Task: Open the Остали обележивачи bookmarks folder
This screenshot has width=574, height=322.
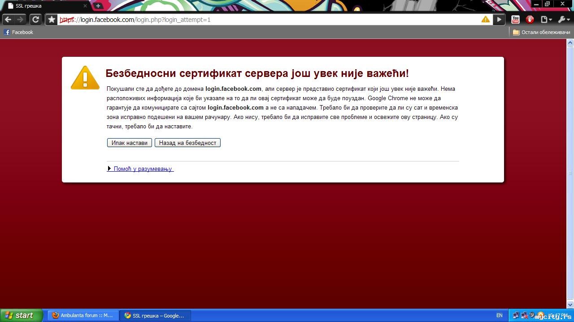Action: click(541, 32)
